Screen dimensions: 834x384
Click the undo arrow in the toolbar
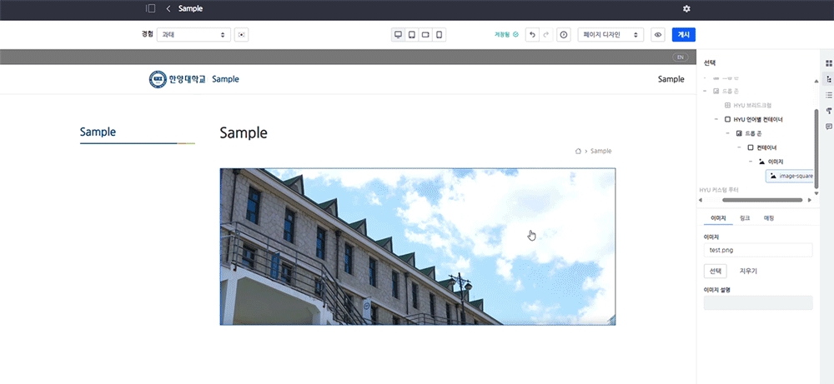point(532,35)
